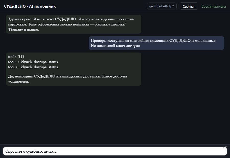230x158 pixels.
Task: Click the 'Сессия активна' status label
Action: pos(213,6)
